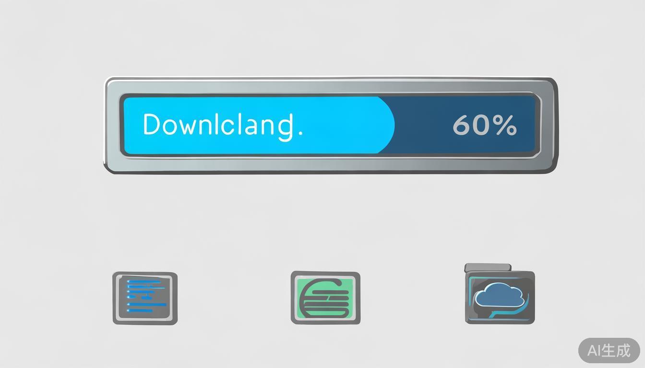The image size is (645, 368).
Task: Click the letter D in the Downlclang label
Action: click(153, 124)
